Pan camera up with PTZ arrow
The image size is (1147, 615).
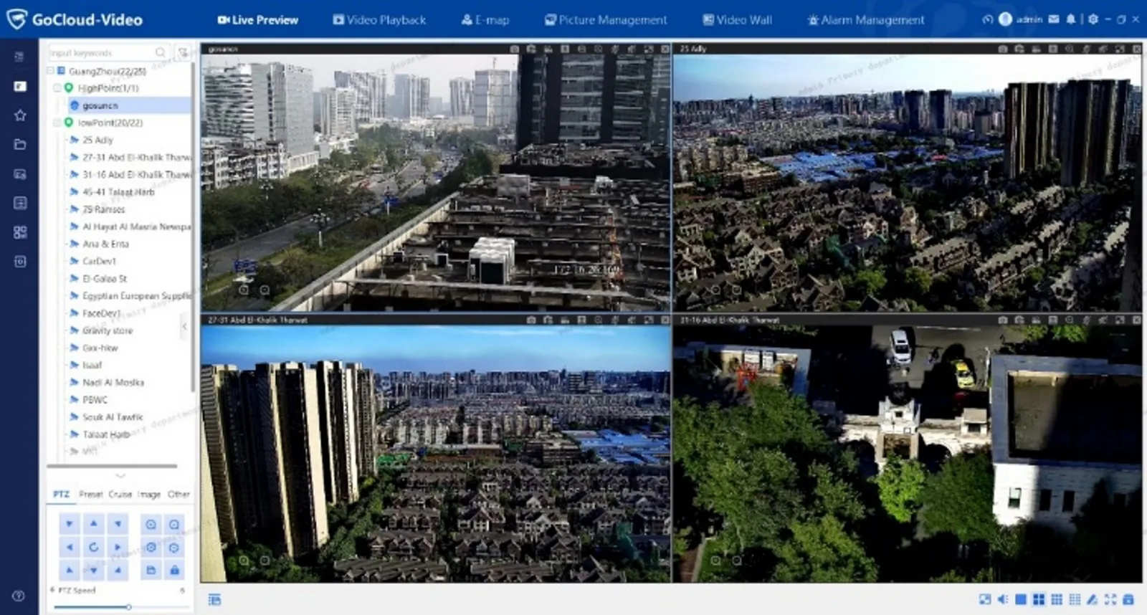[93, 524]
